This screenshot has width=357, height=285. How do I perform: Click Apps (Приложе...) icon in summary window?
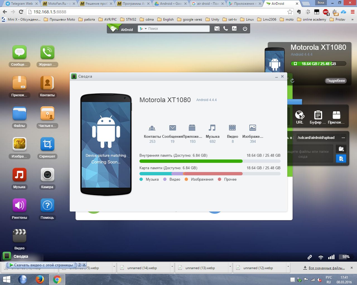[192, 128]
